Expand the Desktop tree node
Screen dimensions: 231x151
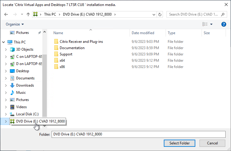tap(6, 71)
